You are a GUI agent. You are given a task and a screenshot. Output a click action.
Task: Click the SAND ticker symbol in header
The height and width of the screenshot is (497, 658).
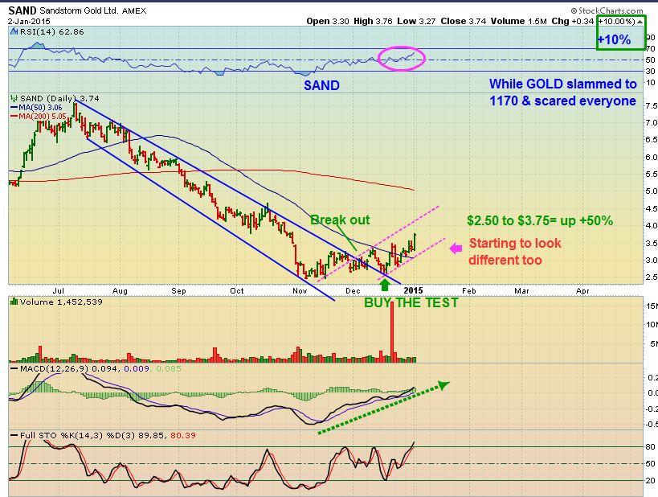22,10
